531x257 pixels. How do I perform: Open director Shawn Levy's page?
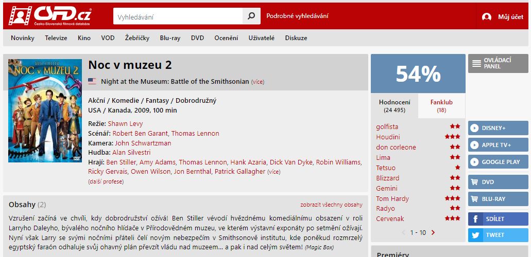pos(125,123)
